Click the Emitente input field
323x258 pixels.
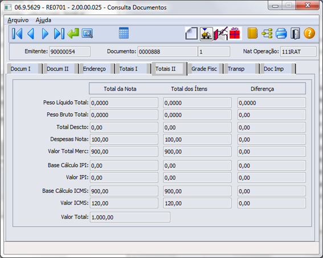point(69,51)
